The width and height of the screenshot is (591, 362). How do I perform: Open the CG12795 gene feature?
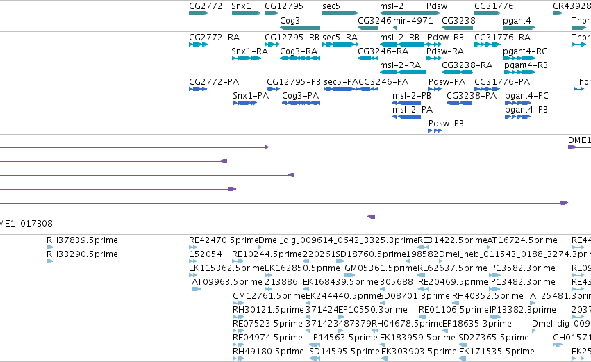[272, 13]
